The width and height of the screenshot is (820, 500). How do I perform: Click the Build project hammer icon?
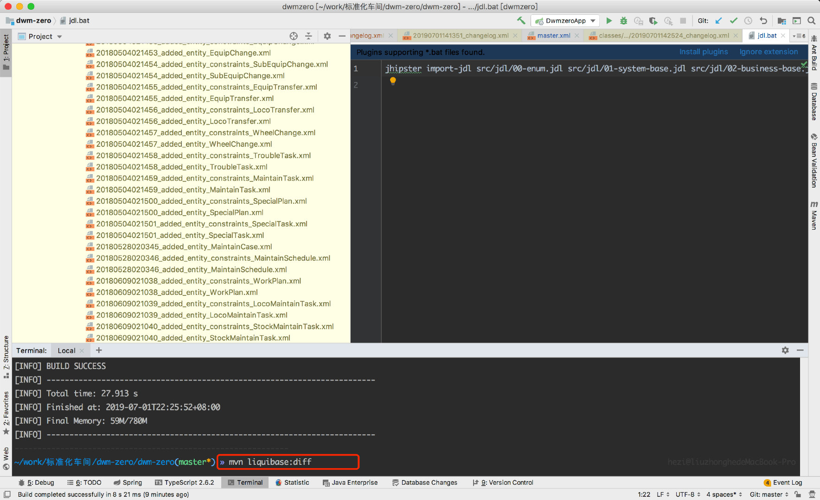(x=521, y=20)
